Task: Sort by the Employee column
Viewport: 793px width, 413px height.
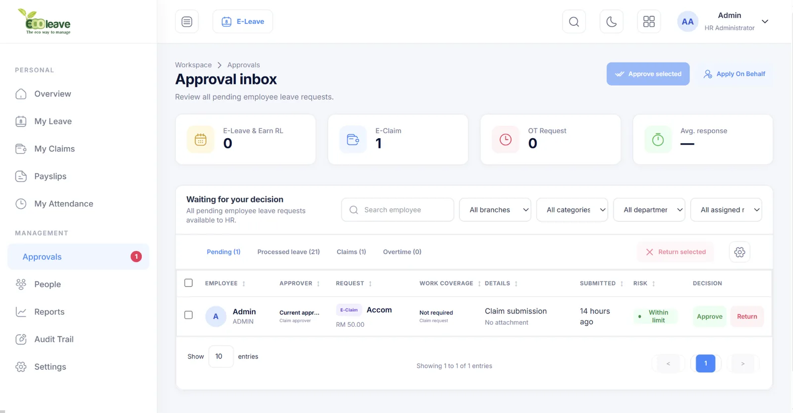Action: pos(226,284)
